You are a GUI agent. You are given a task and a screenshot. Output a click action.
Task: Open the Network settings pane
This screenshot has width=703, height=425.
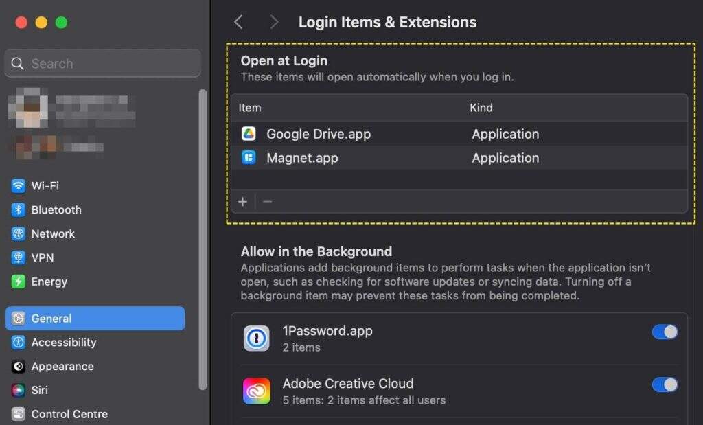pyautogui.click(x=95, y=233)
